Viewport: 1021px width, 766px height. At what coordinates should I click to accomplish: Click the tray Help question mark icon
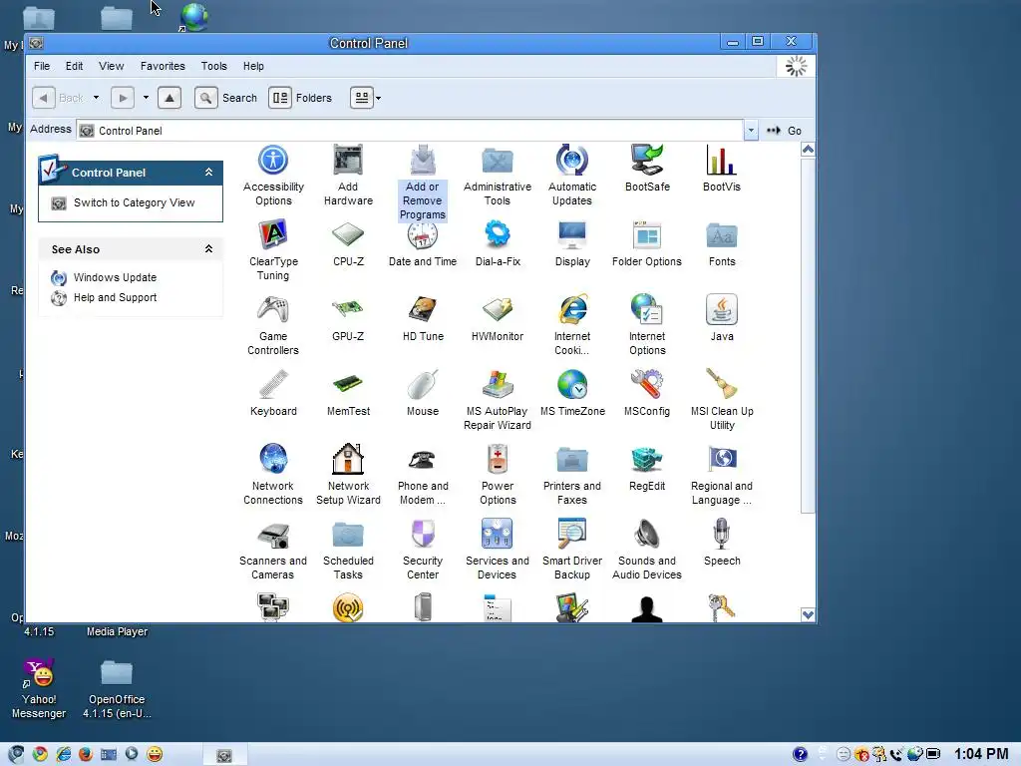click(x=800, y=754)
